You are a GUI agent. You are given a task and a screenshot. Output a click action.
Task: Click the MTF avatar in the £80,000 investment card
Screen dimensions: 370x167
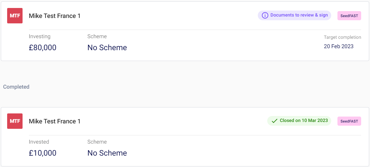15,16
